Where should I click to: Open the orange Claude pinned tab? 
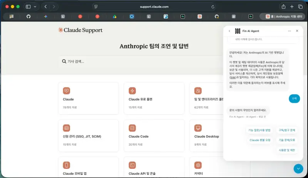click(x=199, y=16)
